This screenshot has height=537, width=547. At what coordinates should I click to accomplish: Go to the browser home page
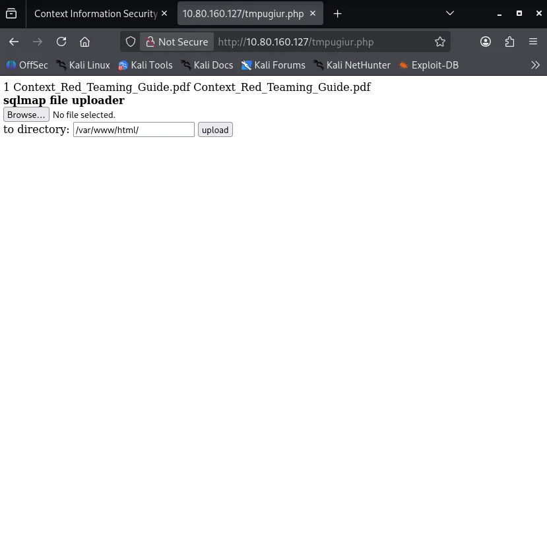click(x=84, y=42)
